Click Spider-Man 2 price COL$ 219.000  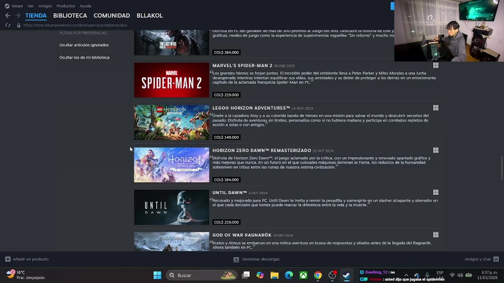tap(226, 95)
